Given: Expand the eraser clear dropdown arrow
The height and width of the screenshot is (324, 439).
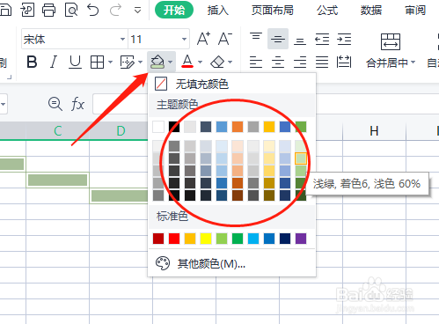Looking at the screenshot, I should point(230,62).
